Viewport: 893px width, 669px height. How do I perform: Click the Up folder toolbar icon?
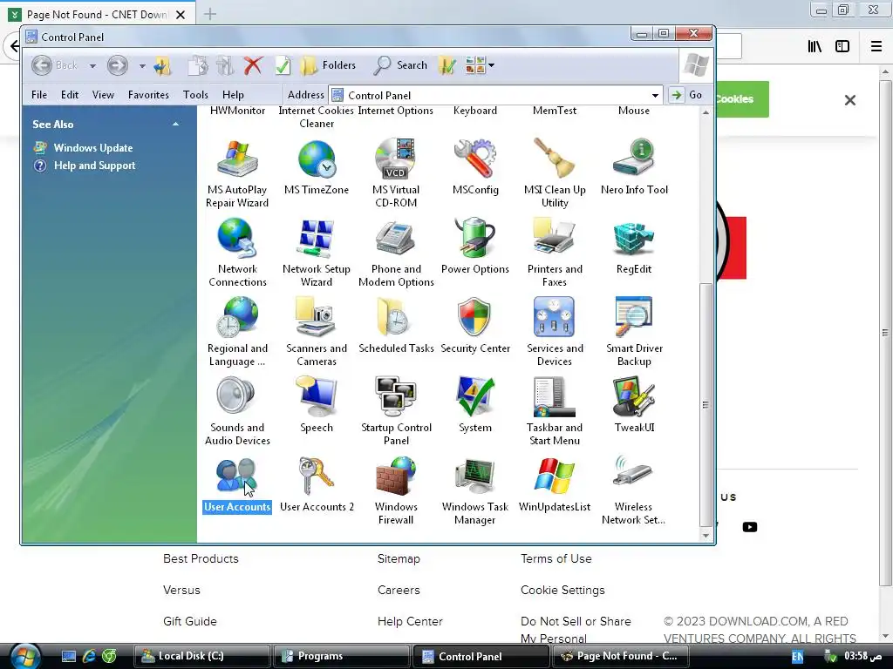162,65
